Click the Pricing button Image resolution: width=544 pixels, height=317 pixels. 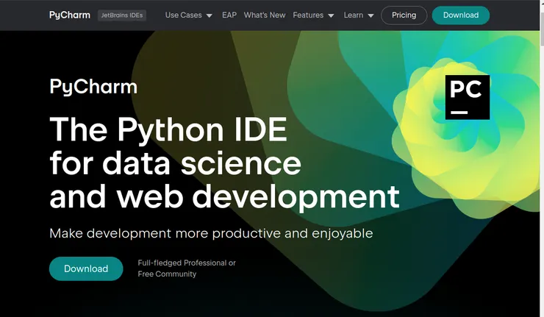[404, 15]
